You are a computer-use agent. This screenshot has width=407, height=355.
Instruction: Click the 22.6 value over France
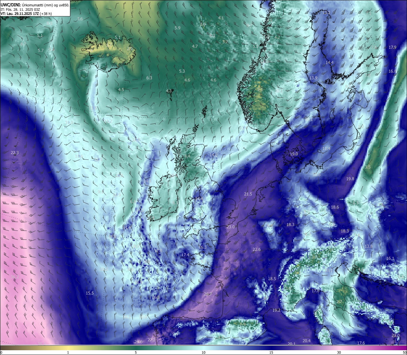[257, 250]
